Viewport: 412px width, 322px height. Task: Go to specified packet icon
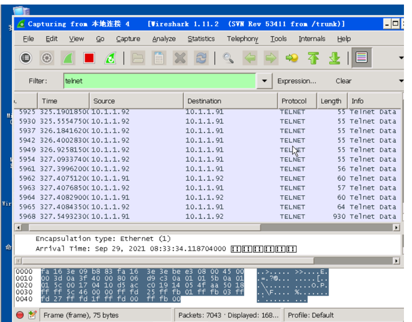[292, 58]
